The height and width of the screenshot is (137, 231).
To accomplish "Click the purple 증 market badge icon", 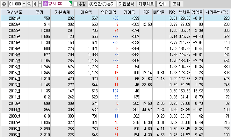I will pyautogui.click(x=45, y=4).
